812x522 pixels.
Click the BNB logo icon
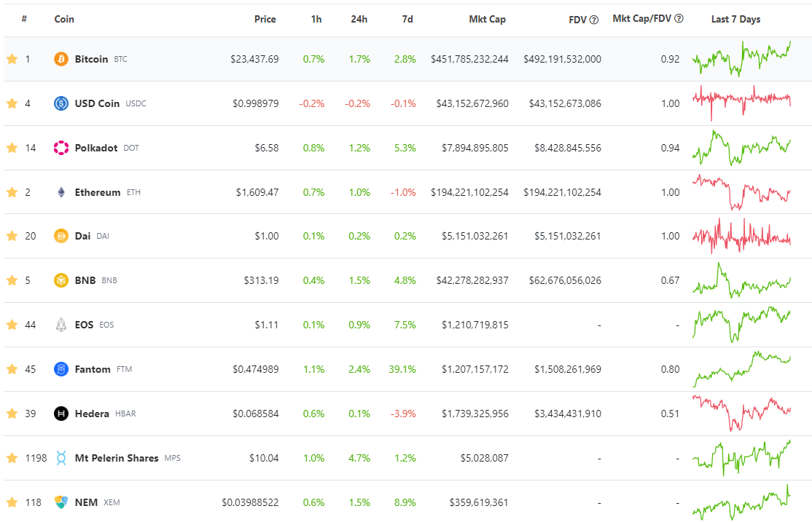point(61,280)
